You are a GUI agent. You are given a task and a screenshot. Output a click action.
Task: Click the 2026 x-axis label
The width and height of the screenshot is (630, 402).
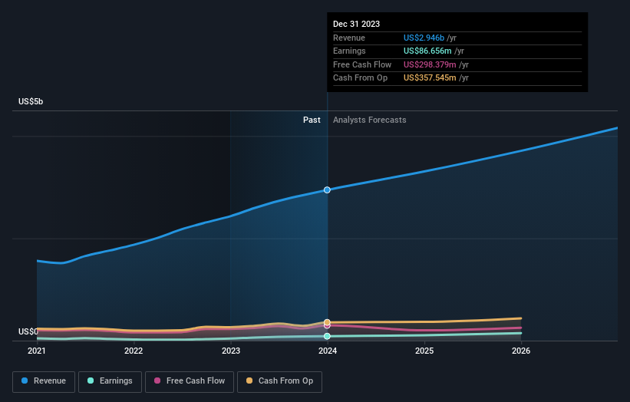[521, 351]
